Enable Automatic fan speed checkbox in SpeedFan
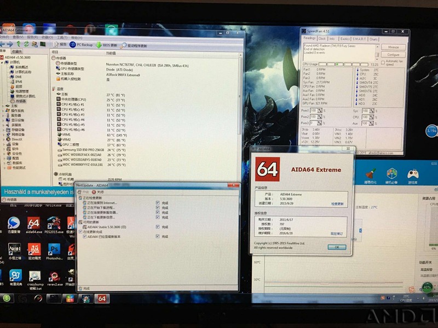This screenshot has height=328, width=438. click(383, 62)
